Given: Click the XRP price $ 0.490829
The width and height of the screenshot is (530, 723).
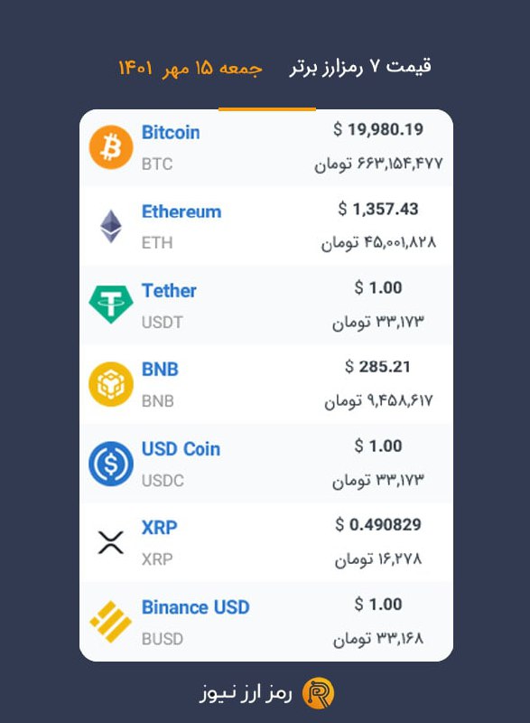Looking at the screenshot, I should point(378,525).
